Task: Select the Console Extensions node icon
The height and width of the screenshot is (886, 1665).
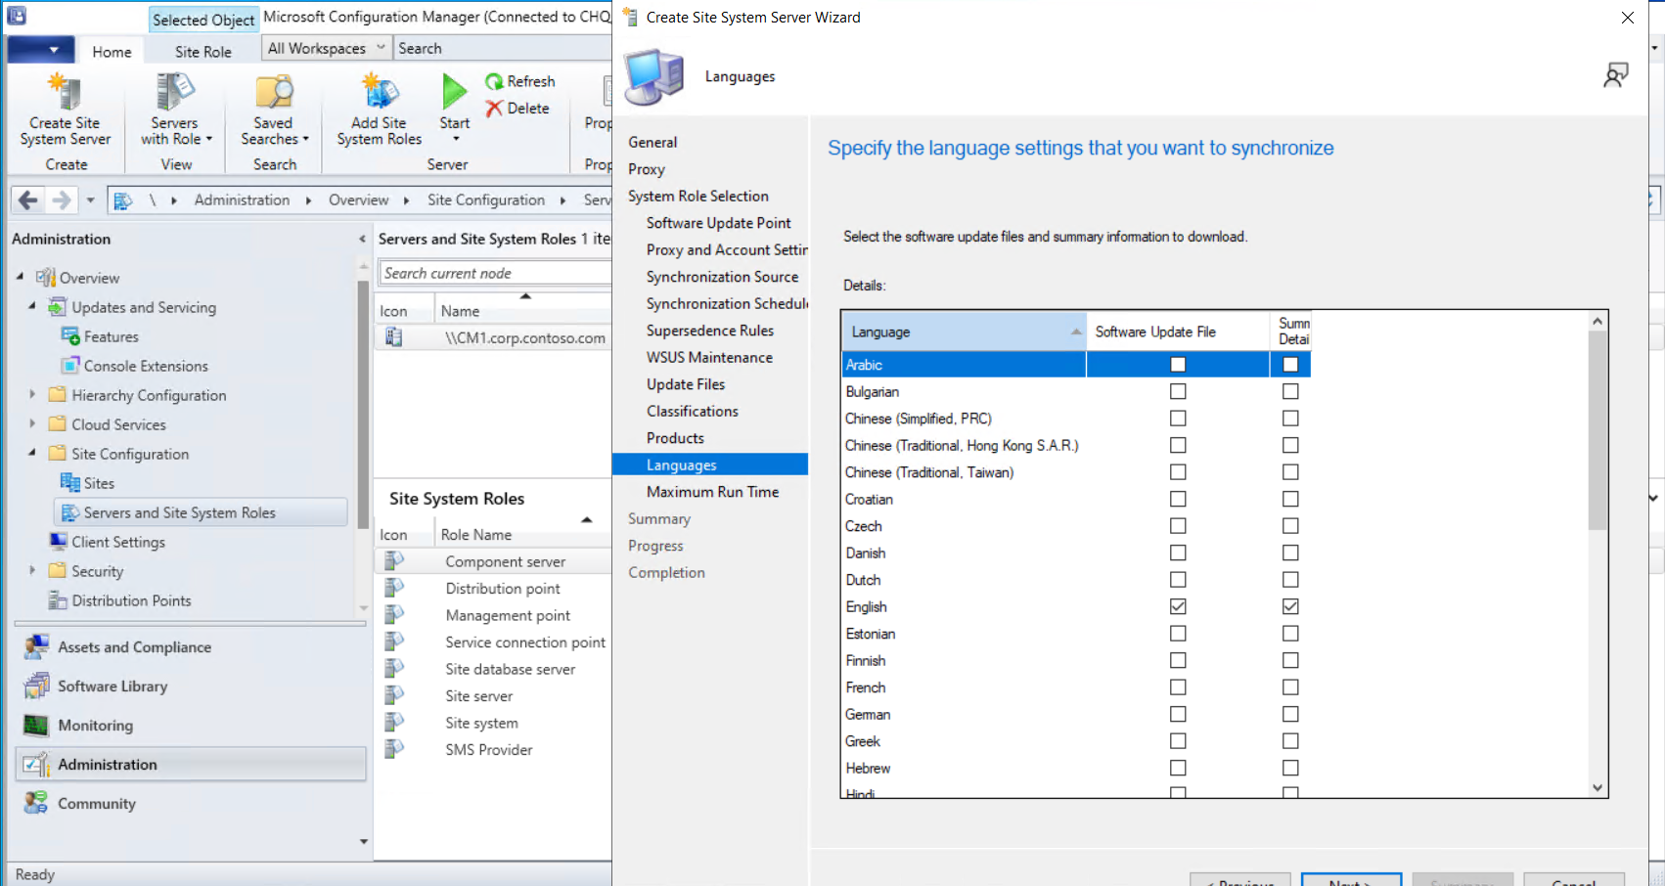Action: (70, 366)
